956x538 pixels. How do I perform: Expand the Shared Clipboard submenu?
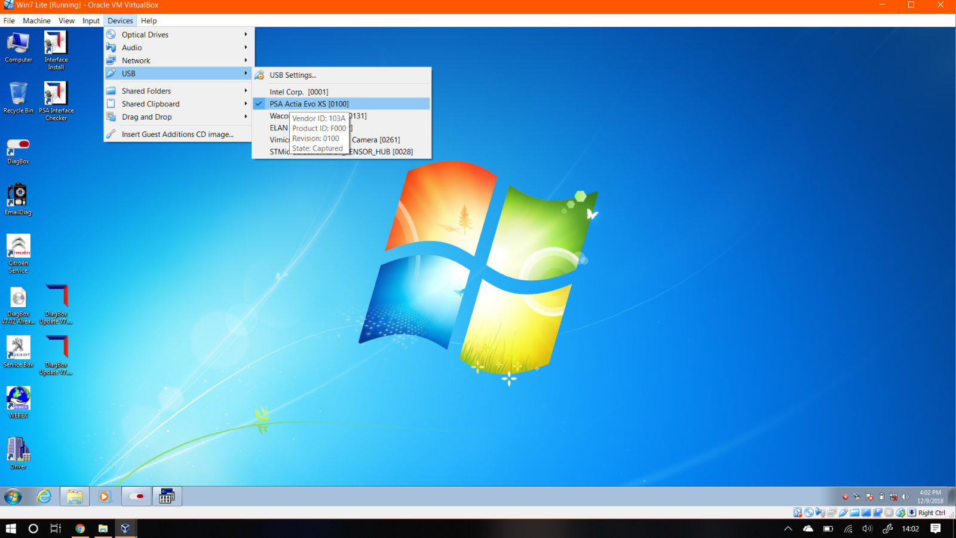179,104
